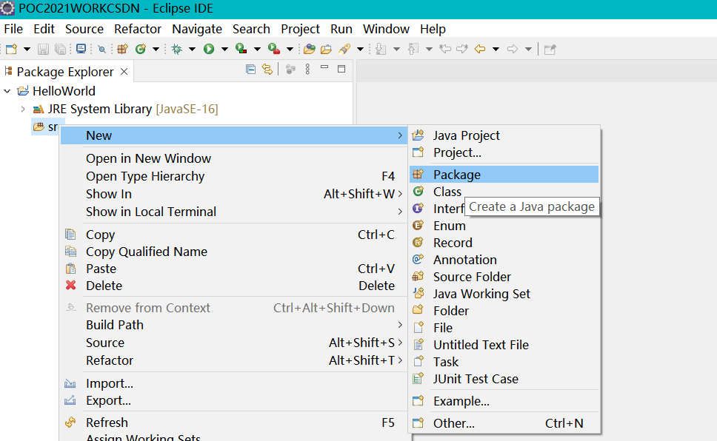
Task: Click the New wizard toolbar icon
Action: click(x=11, y=49)
